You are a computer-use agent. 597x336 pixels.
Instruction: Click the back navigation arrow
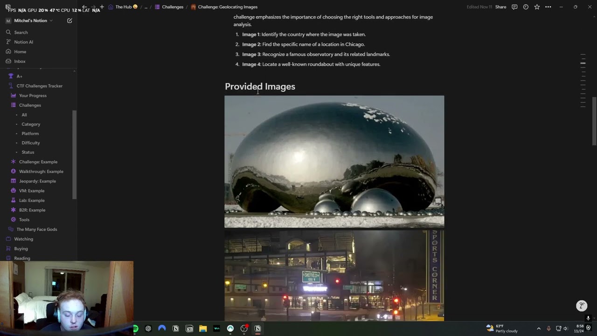point(84,7)
